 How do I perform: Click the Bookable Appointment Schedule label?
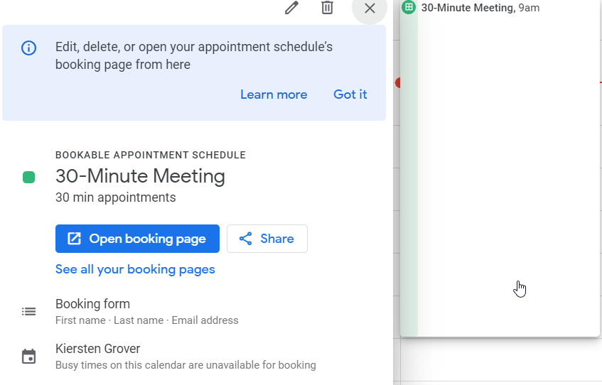150,155
